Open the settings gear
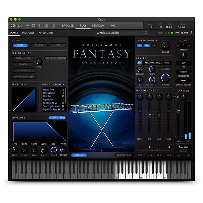Image resolution: width=203 pixels, height=203 pixels. tap(33, 26)
